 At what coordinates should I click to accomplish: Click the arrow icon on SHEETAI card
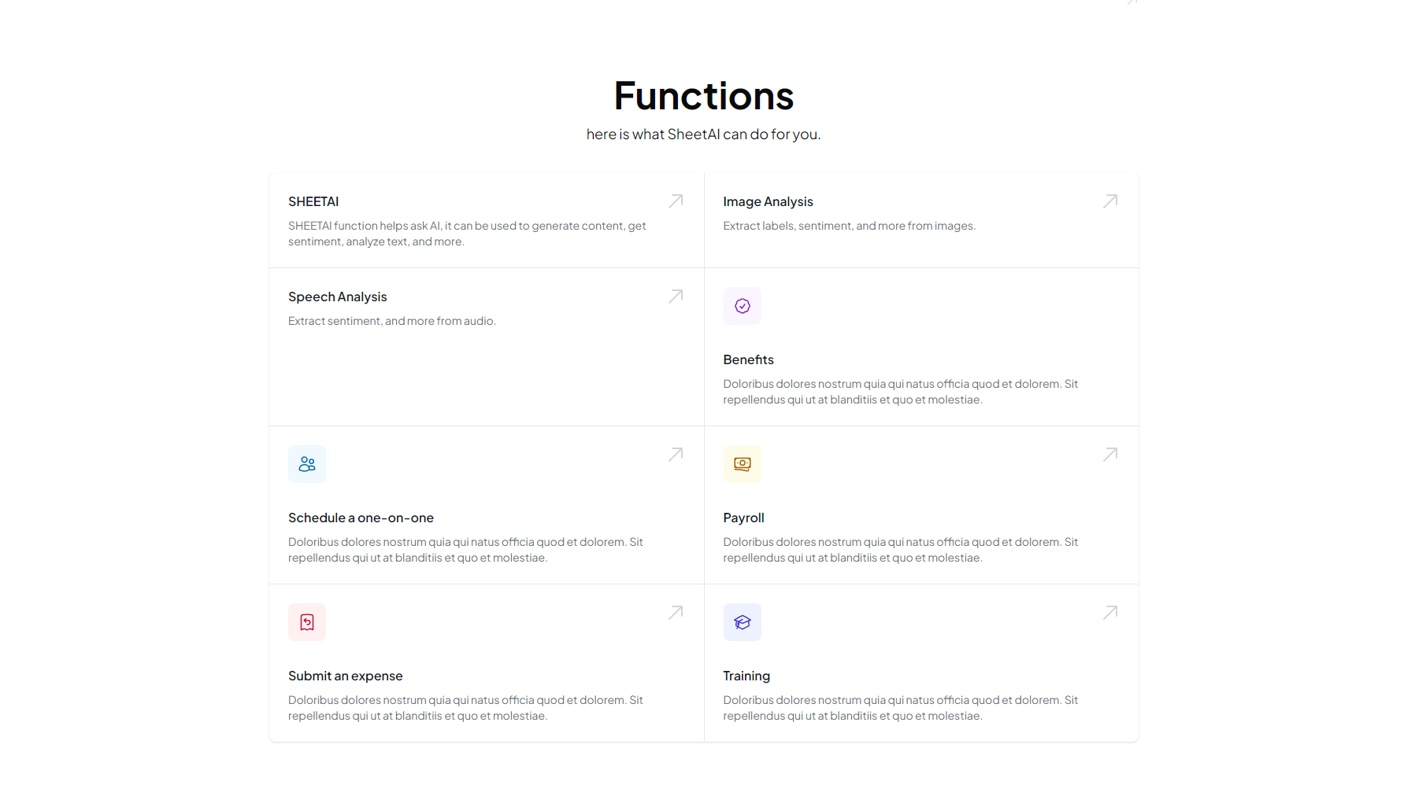(676, 201)
